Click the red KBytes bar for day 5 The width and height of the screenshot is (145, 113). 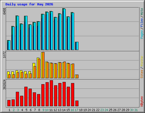point(26,97)
